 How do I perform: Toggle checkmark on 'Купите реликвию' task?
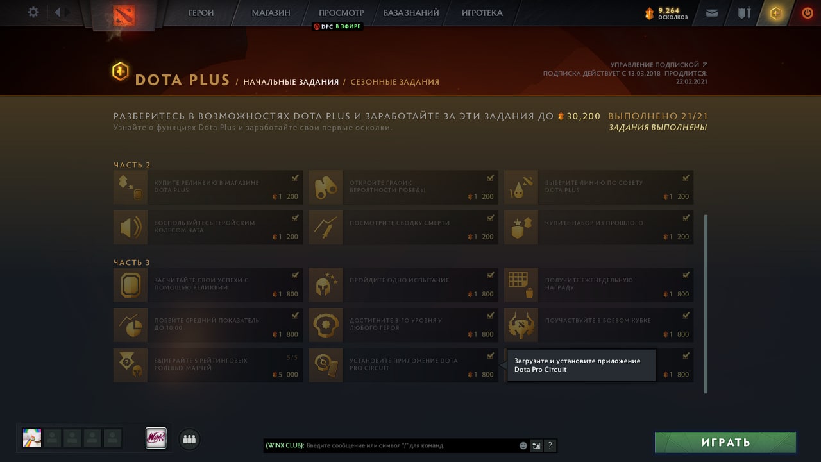point(295,178)
